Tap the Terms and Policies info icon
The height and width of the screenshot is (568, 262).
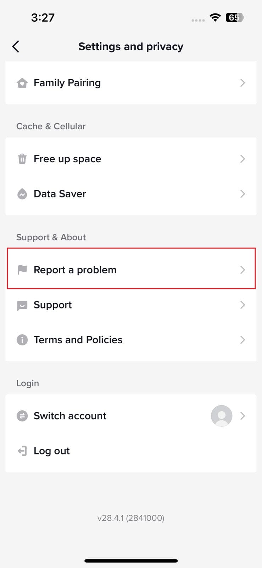22,340
